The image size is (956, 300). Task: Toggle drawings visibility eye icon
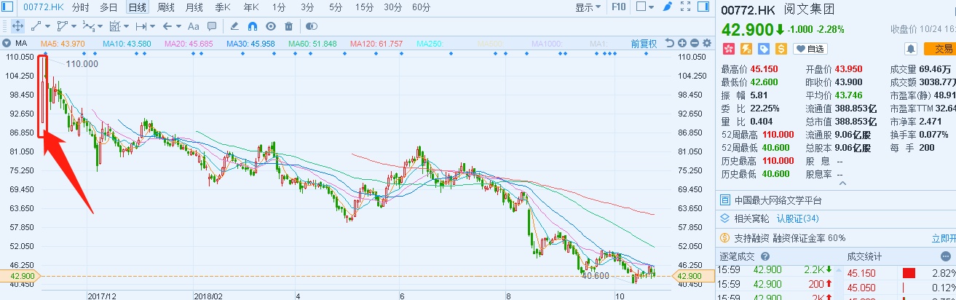pos(270,26)
